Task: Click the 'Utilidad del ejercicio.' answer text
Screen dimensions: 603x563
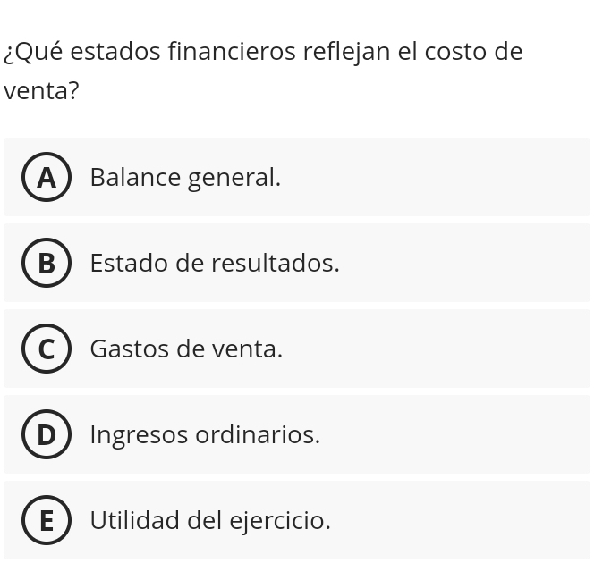Action: click(x=210, y=520)
